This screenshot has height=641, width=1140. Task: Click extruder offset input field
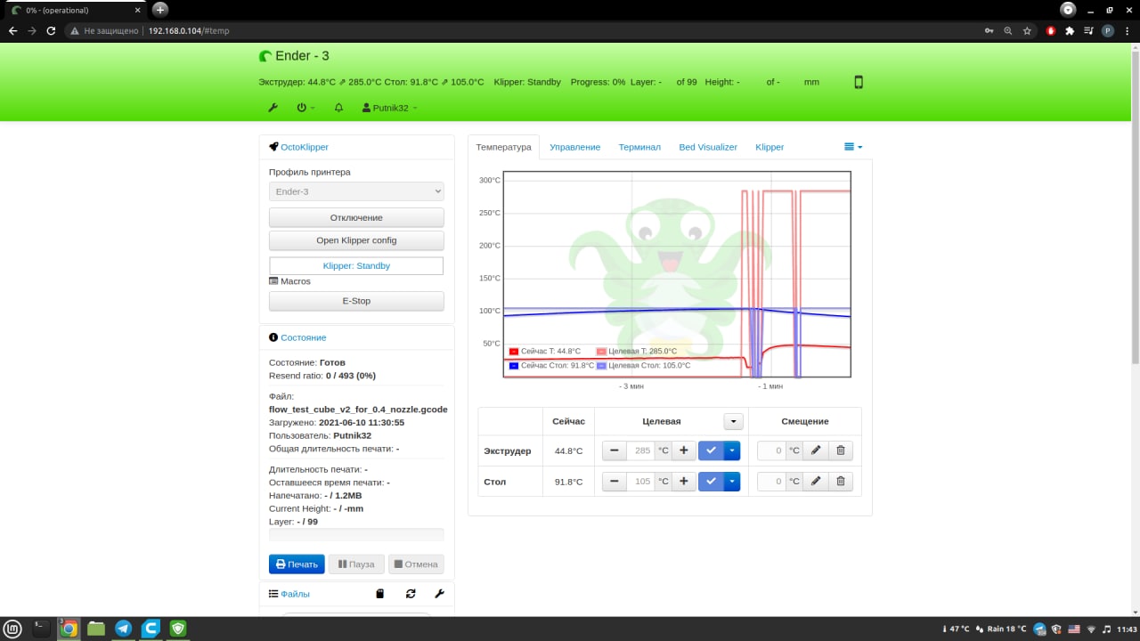click(771, 450)
